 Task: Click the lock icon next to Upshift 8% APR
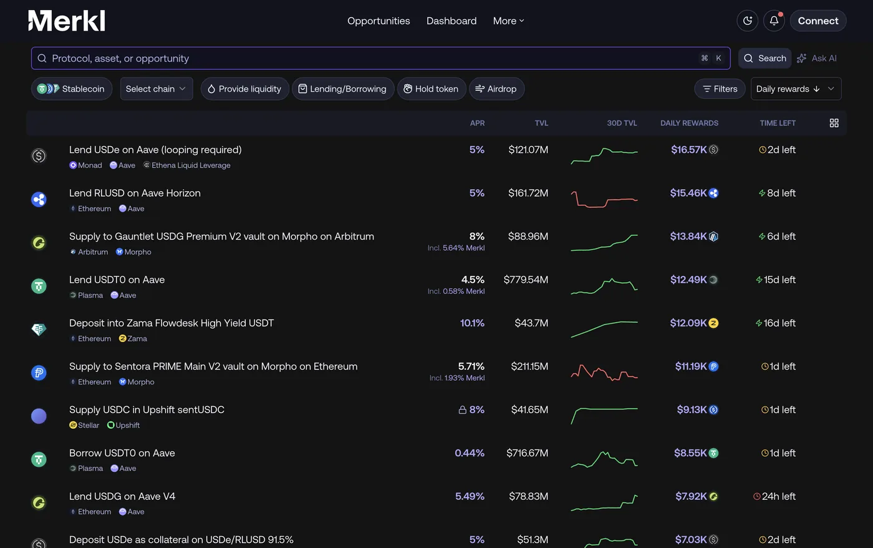(463, 410)
